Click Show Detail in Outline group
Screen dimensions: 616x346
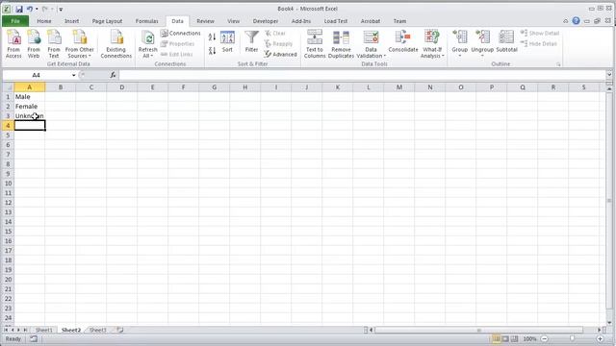540,34
